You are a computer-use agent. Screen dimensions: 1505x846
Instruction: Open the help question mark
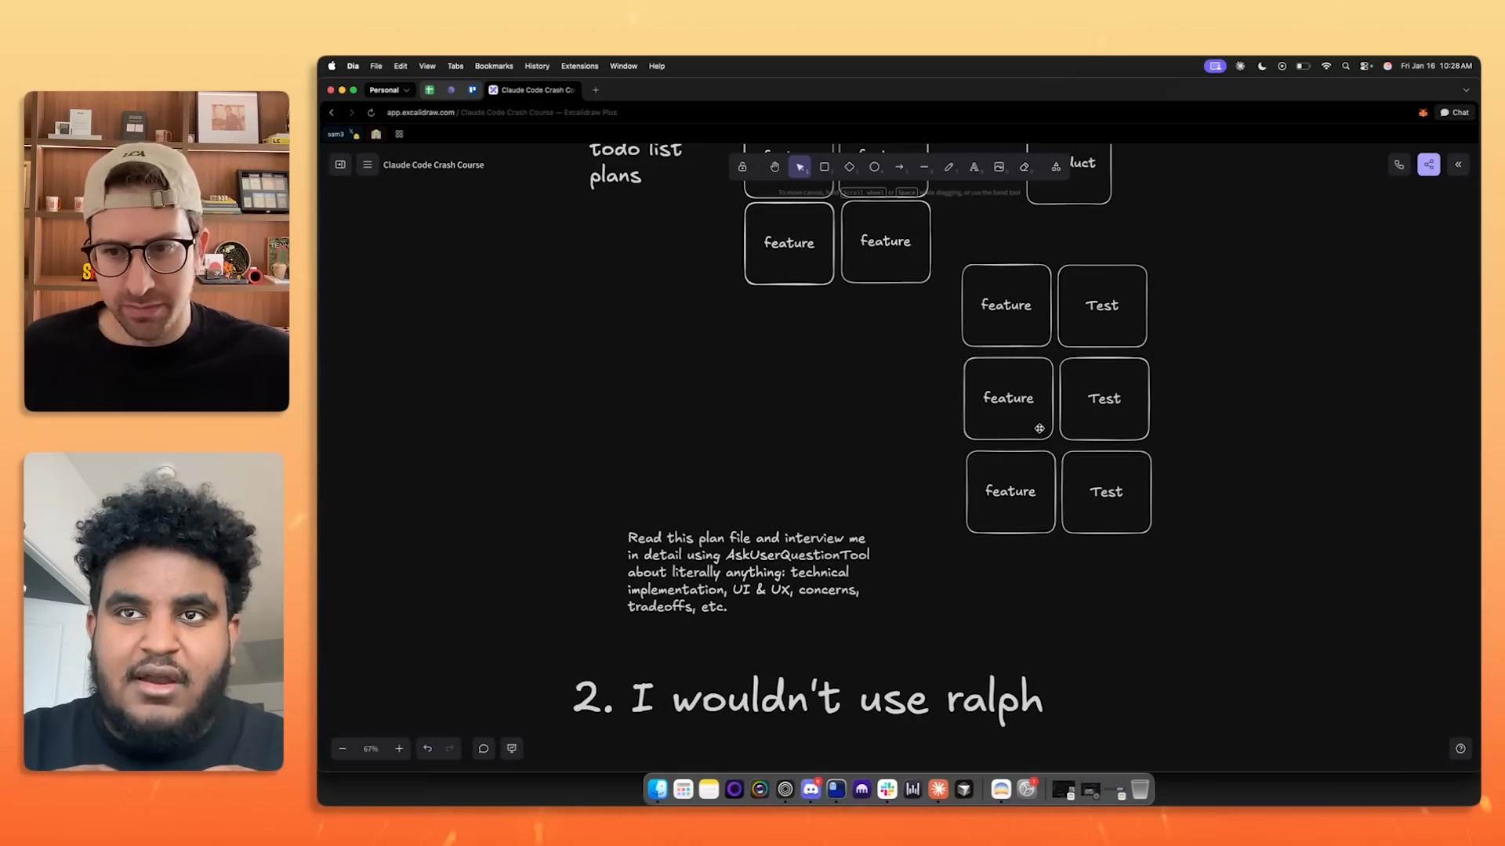click(1460, 749)
